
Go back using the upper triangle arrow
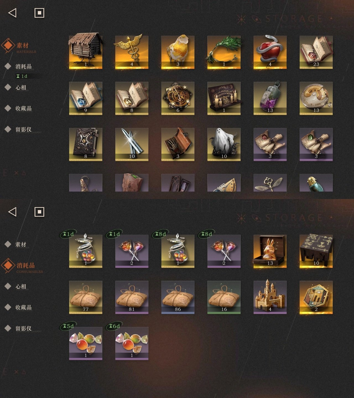(x=12, y=13)
